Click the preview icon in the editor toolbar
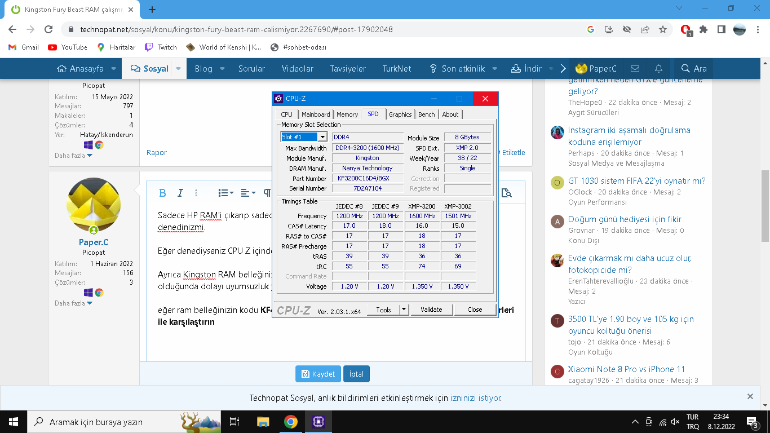 (506, 193)
